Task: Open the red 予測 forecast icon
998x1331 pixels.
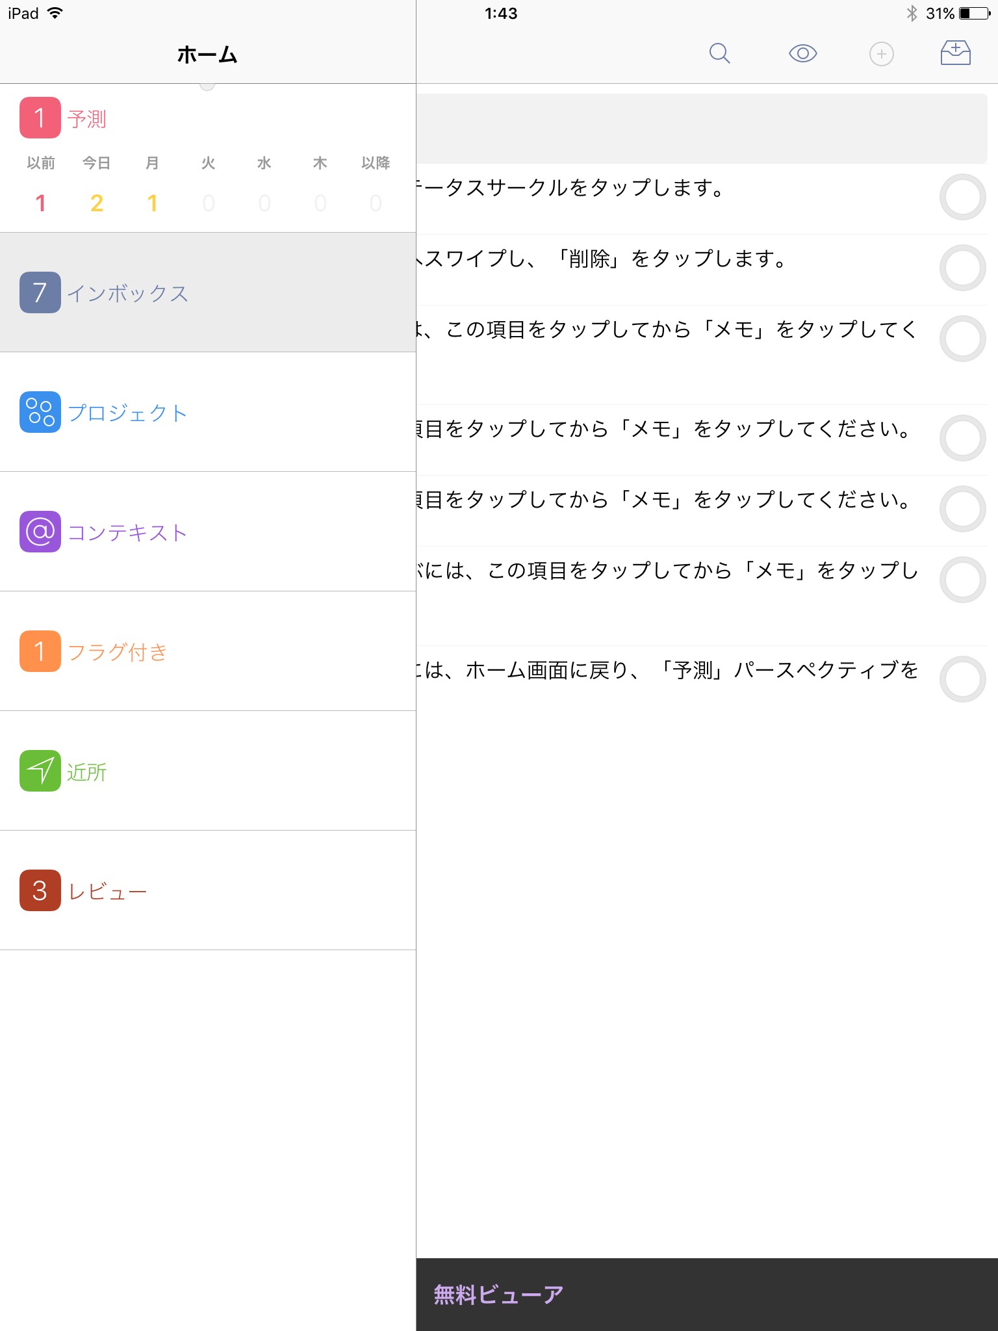Action: point(40,118)
